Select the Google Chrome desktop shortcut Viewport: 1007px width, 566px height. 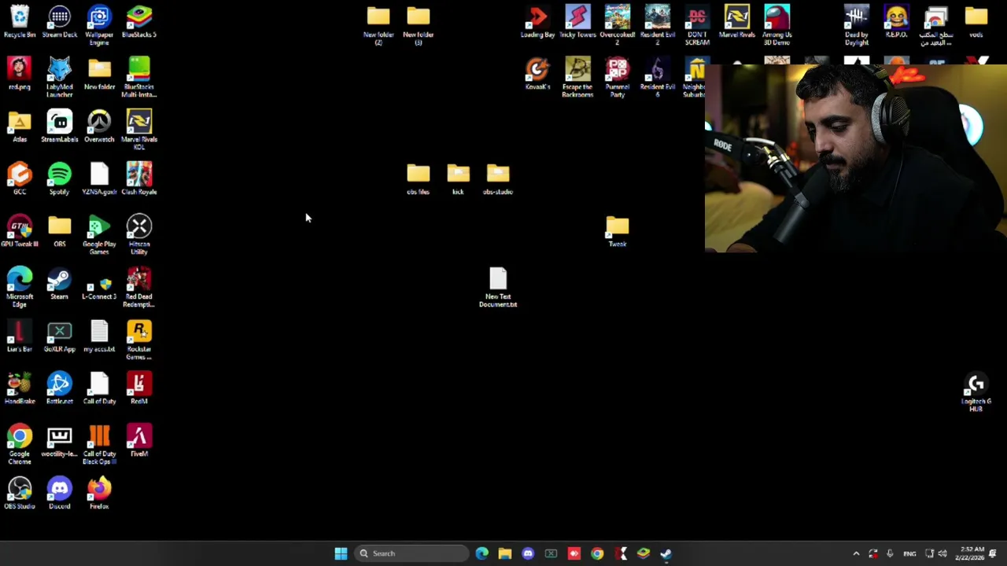(x=20, y=444)
